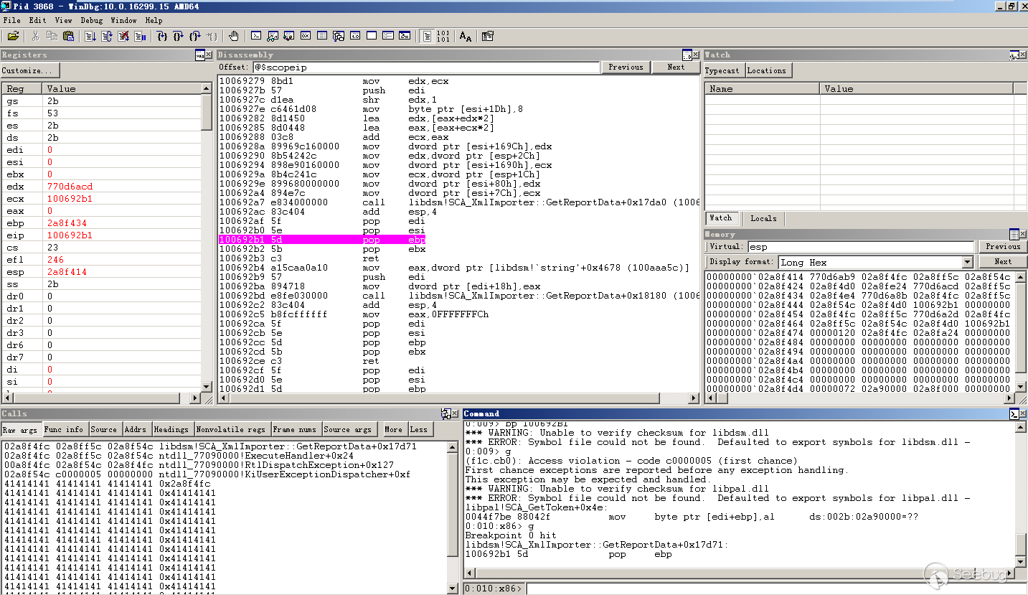
Task: Click the Step into icon
Action: pyautogui.click(x=161, y=36)
